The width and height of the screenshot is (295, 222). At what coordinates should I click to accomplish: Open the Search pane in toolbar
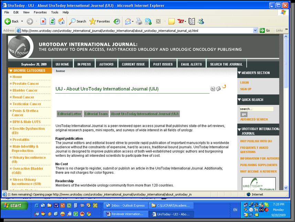click(77, 21)
